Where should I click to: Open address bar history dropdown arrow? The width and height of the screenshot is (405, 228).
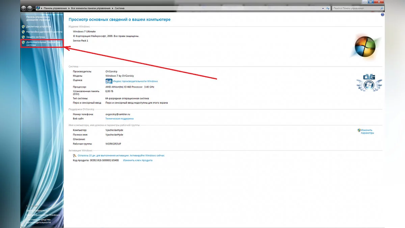click(323, 8)
